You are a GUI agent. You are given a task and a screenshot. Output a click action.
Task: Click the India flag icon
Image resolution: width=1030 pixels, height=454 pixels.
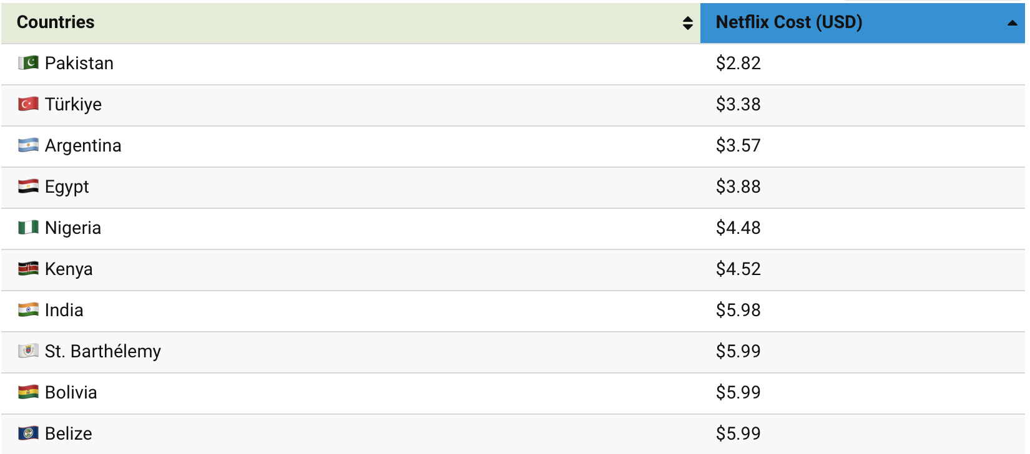[27, 310]
